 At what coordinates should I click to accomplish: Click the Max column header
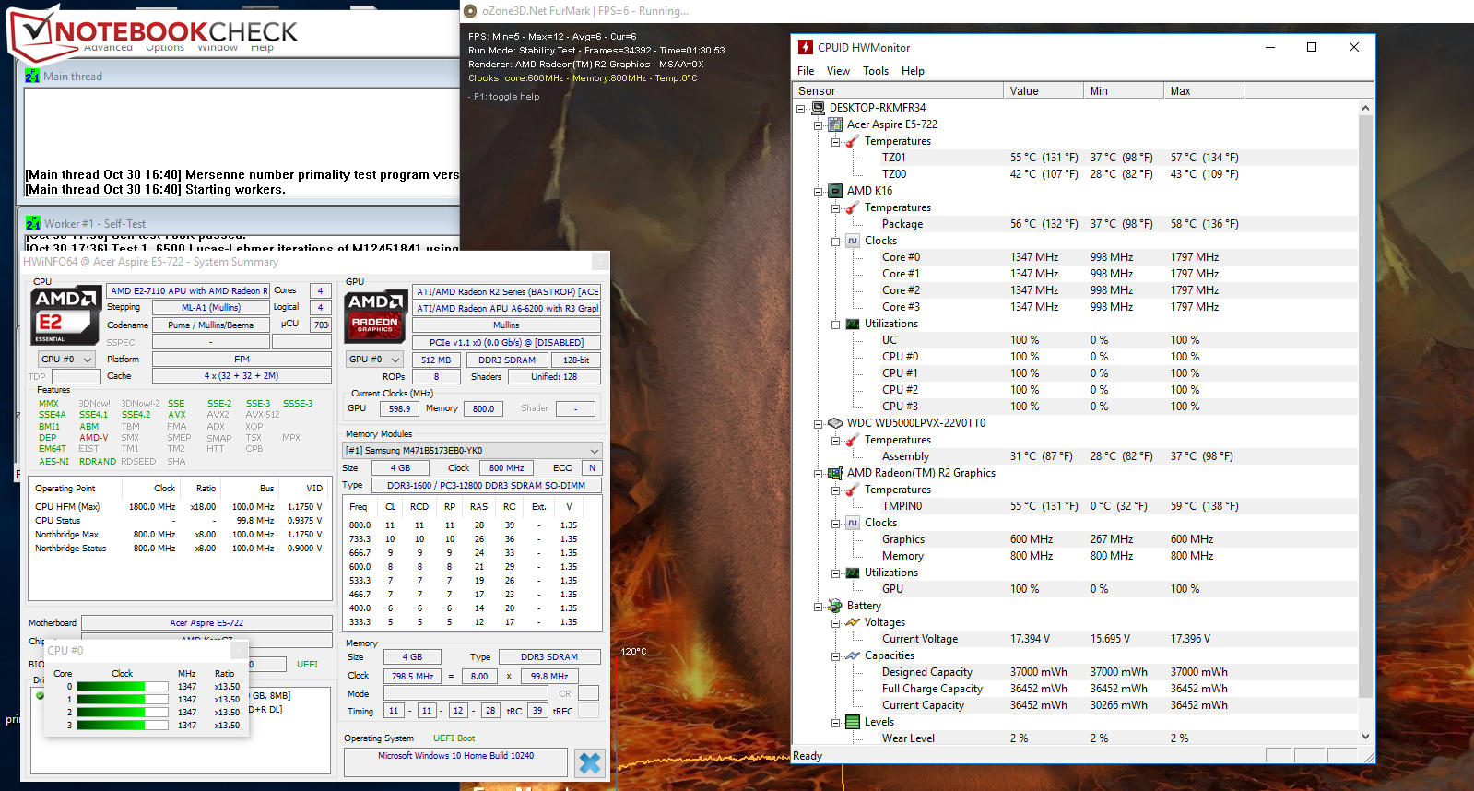click(1204, 90)
